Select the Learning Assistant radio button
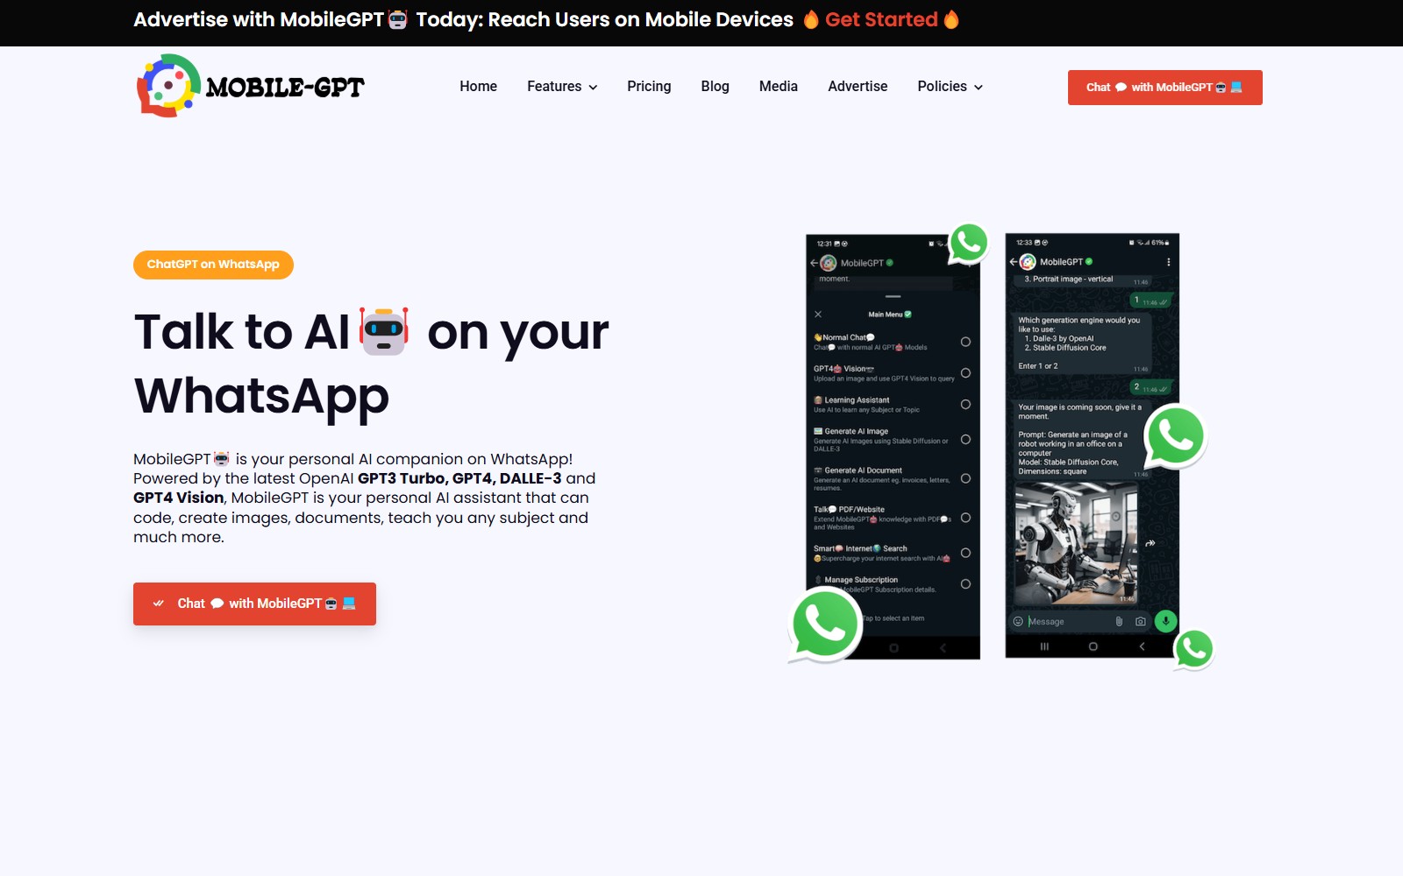Image resolution: width=1403 pixels, height=876 pixels. [x=965, y=405]
